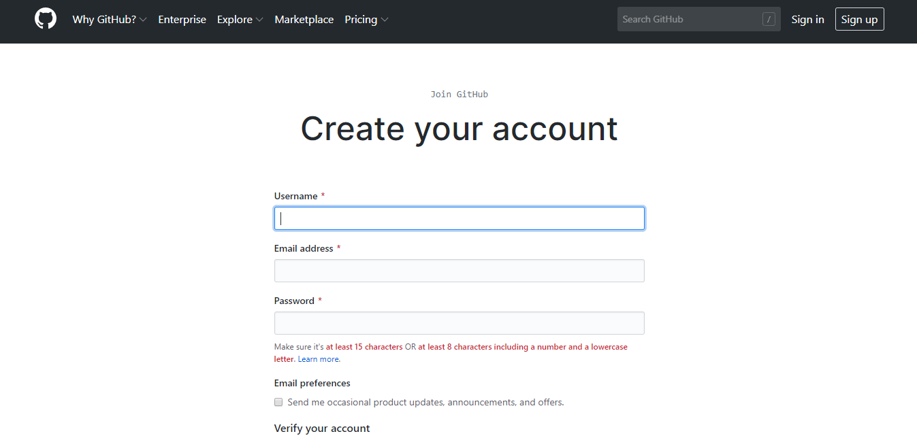Expand the Pricing dropdown
The image size is (917, 436).
point(366,20)
